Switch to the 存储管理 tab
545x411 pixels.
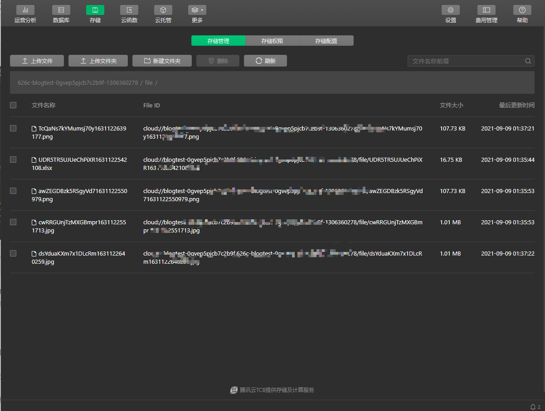[219, 41]
